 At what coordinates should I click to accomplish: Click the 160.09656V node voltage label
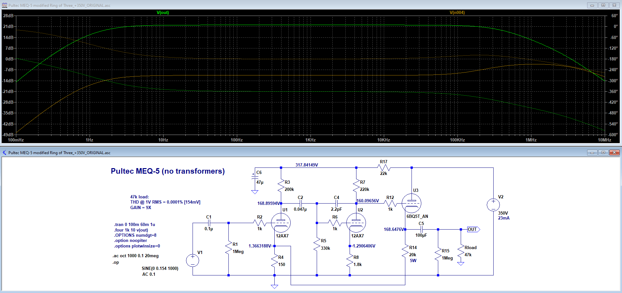368,201
